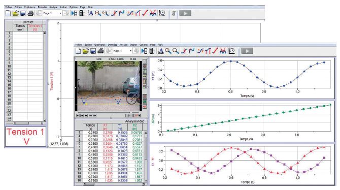Click the video frame position slider thumb

pos(131,112)
